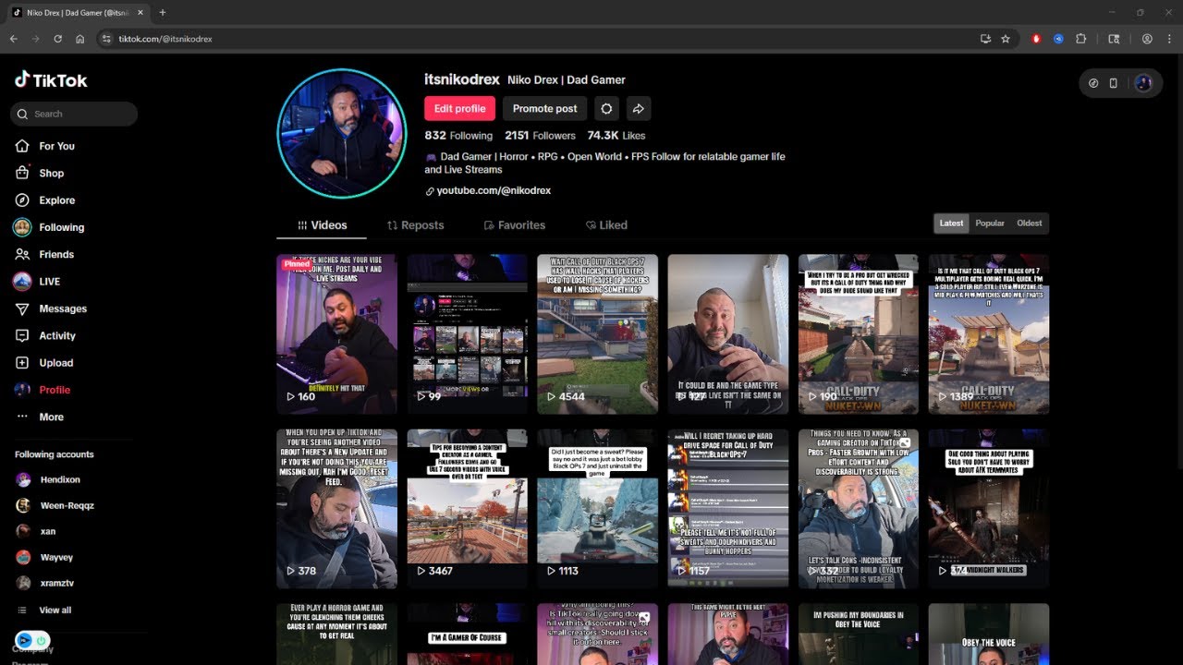
Task: Bookmark page with star icon
Action: [1005, 39]
